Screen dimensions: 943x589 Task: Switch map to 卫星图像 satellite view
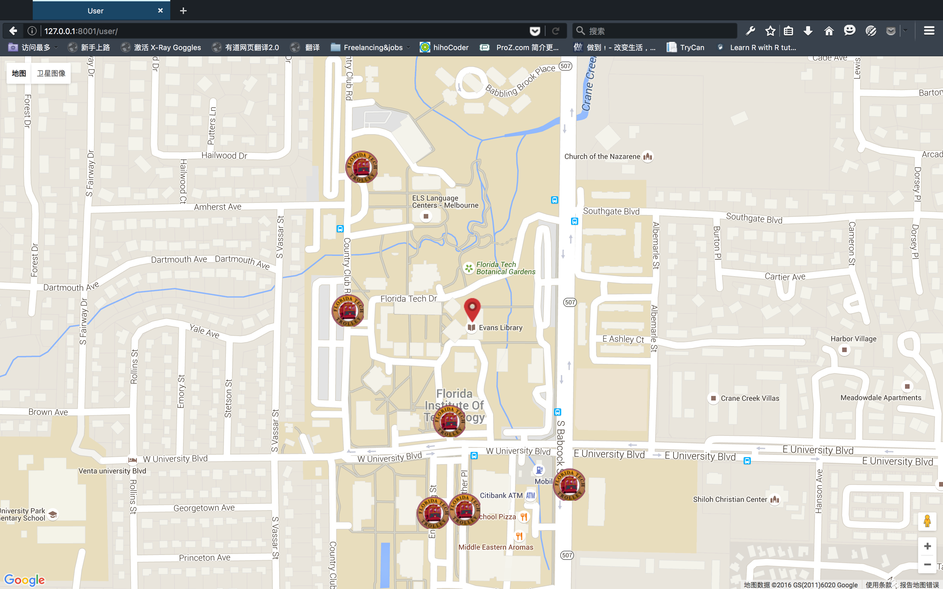(51, 73)
